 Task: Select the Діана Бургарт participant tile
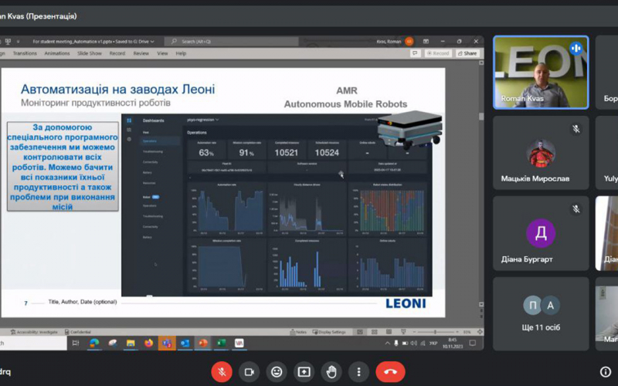click(x=541, y=234)
